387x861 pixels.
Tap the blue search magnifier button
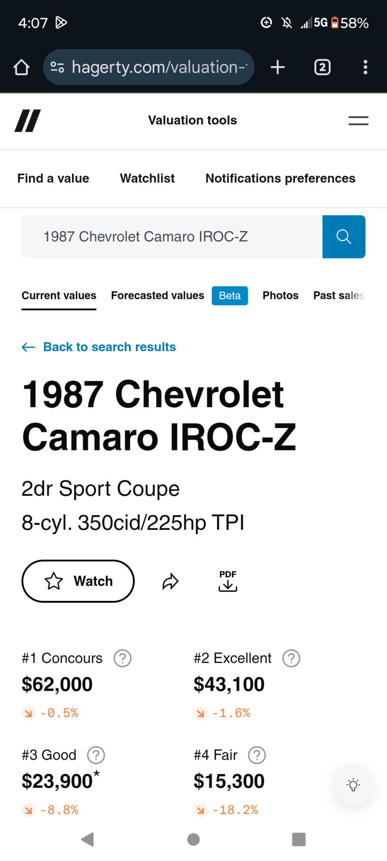[x=344, y=237]
